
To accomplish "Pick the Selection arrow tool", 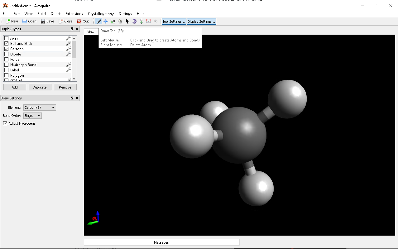I will click(127, 21).
